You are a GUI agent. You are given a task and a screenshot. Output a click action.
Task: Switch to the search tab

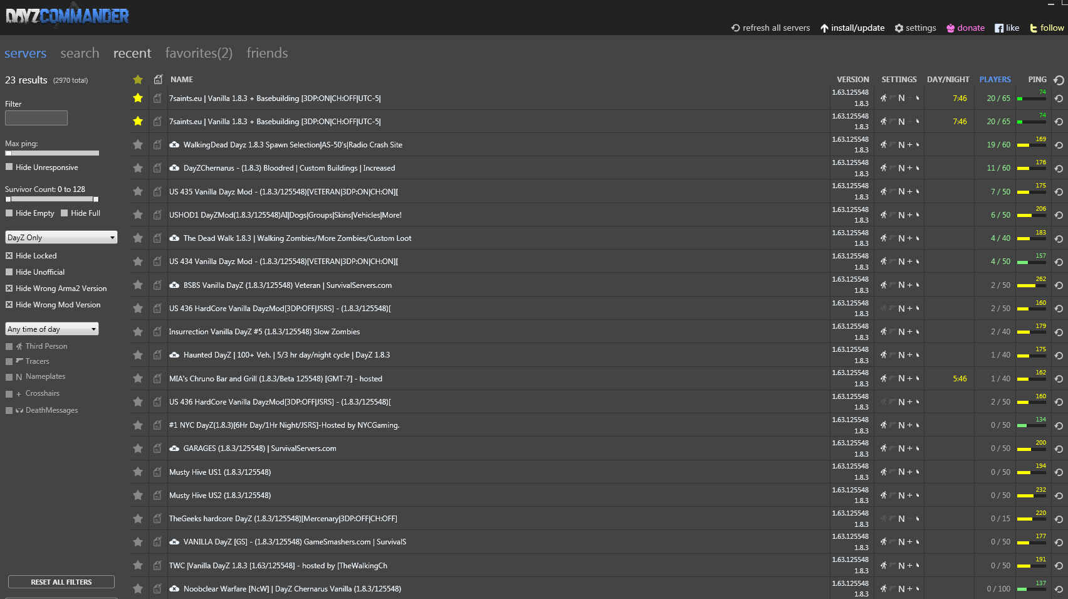click(x=80, y=53)
